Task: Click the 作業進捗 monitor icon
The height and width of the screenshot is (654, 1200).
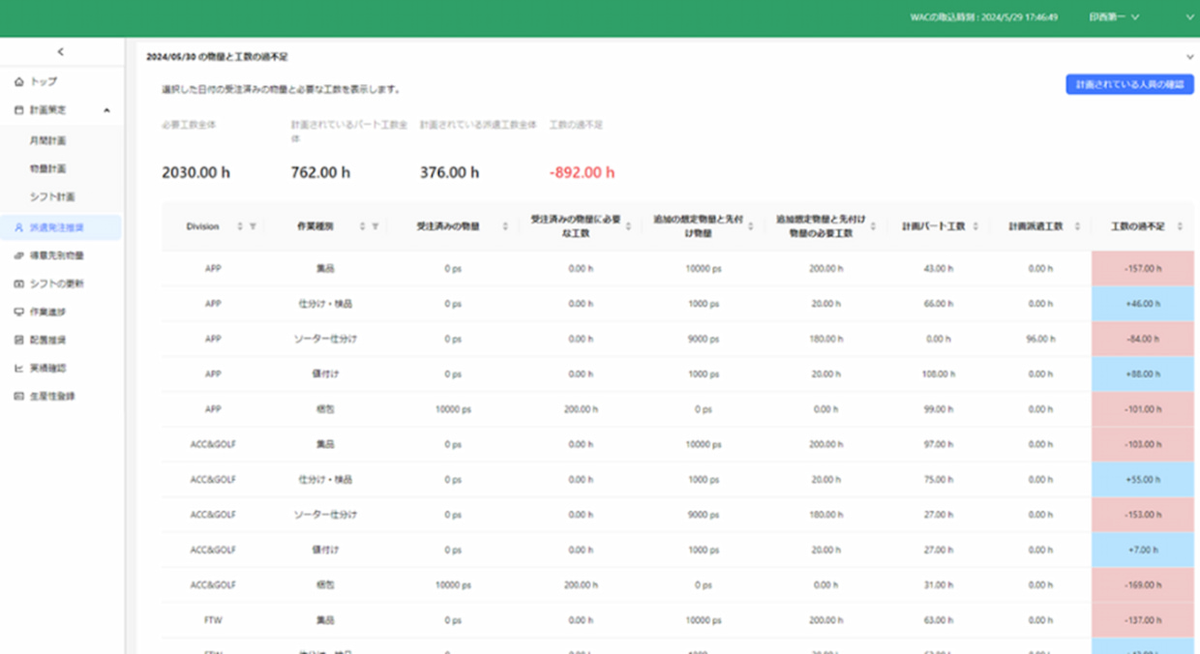Action: [x=18, y=312]
